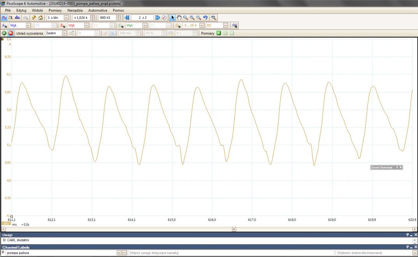Go to the next waveform buffer

[158, 17]
